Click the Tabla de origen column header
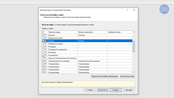Image resolution: width=174 pixels, height=98 pixels. 63,32
